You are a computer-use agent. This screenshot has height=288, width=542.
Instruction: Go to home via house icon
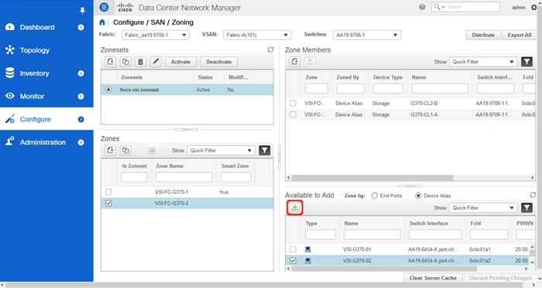coord(102,22)
